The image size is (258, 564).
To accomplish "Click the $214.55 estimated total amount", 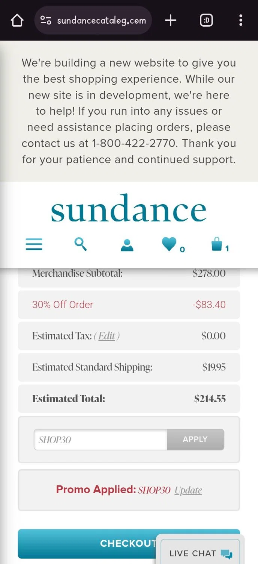I will pos(210,399).
